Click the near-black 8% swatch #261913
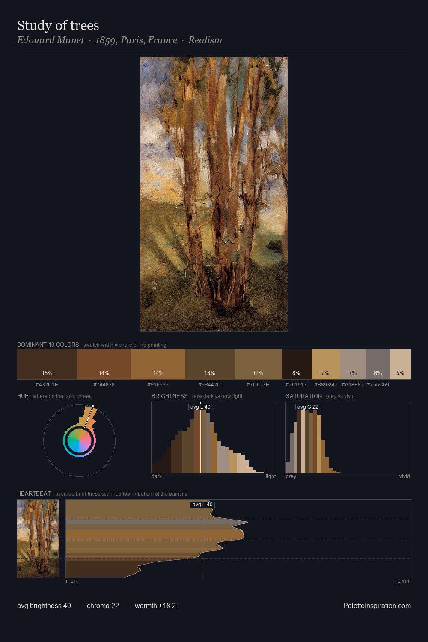This screenshot has height=642, width=428. tap(297, 364)
